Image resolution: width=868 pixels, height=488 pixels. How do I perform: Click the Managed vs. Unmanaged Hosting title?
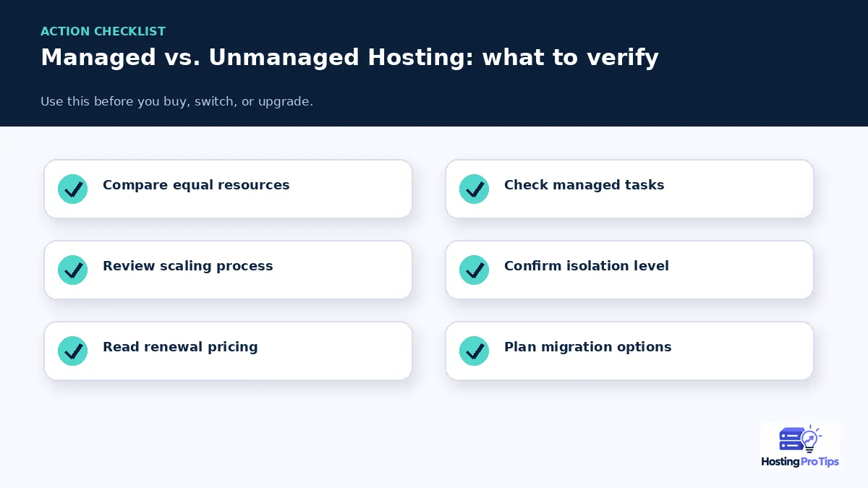[x=349, y=58]
